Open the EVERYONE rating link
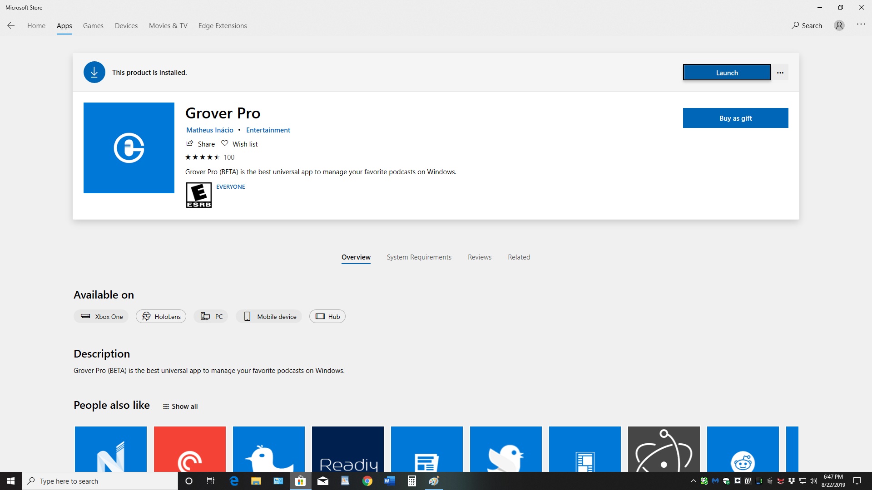 point(230,187)
